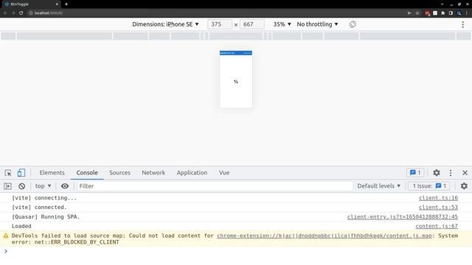Edit the width field showing 375
472x265 pixels.
click(x=220, y=24)
